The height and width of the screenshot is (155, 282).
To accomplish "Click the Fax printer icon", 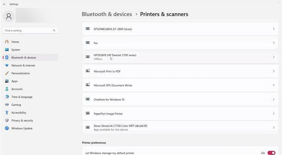I will coord(88,43).
